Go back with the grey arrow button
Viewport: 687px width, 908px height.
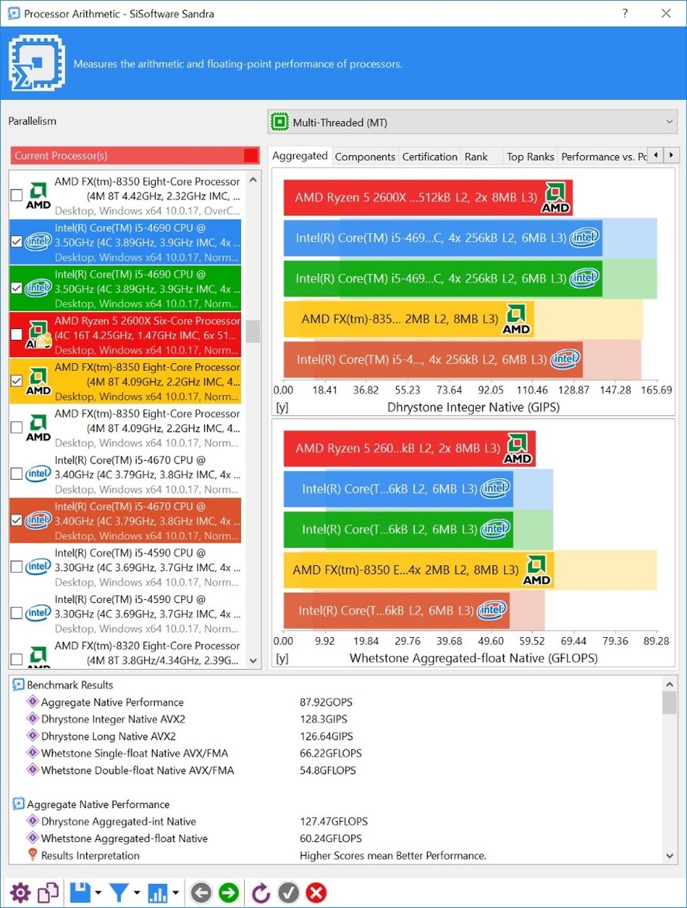(x=201, y=892)
